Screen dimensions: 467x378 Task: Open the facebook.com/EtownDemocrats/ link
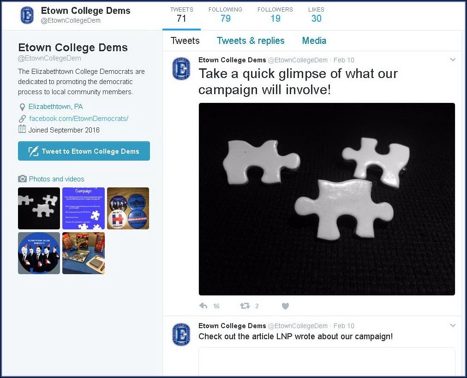click(78, 119)
